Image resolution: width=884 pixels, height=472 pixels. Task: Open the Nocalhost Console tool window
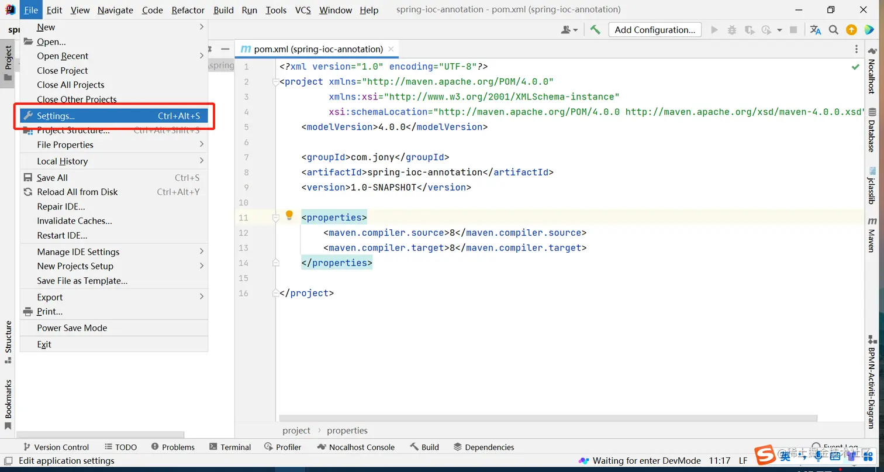pyautogui.click(x=356, y=447)
